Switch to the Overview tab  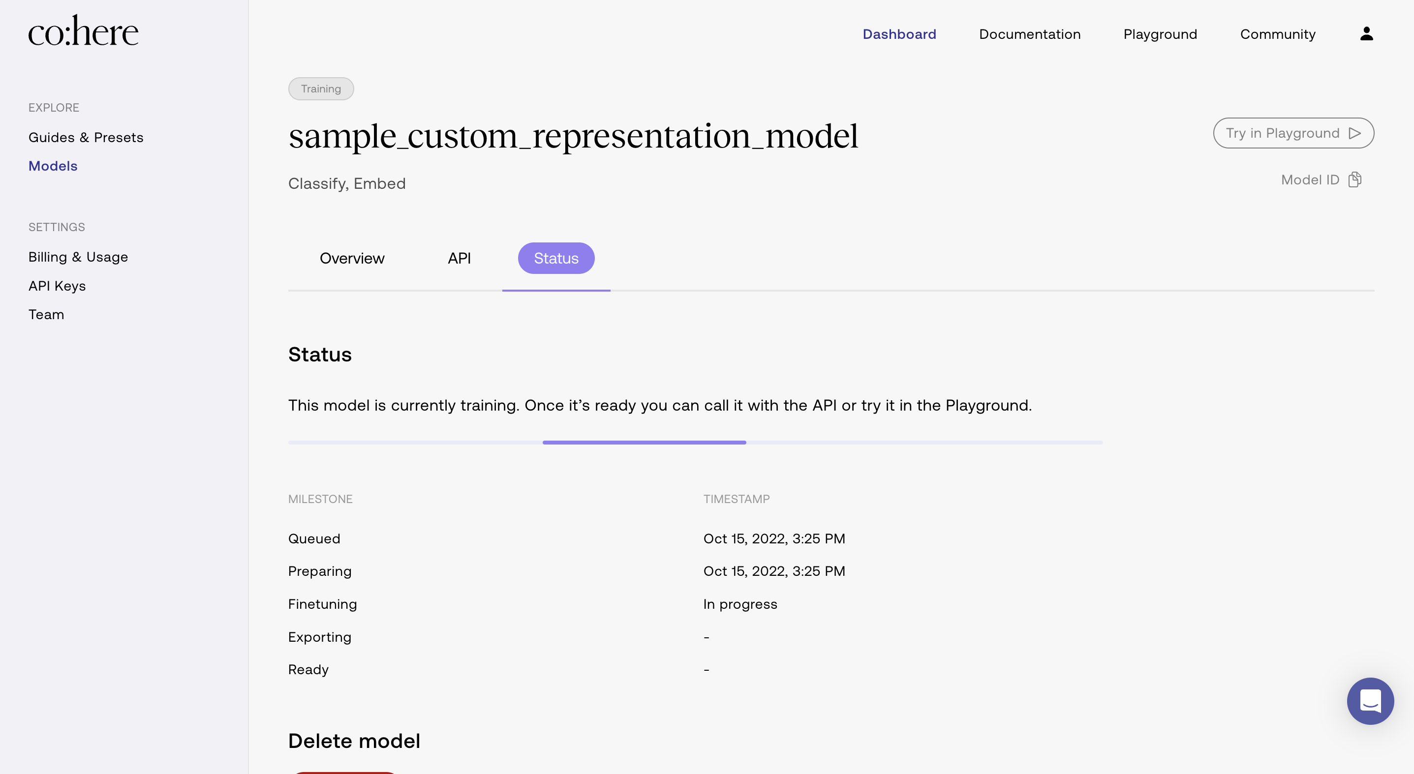pyautogui.click(x=352, y=258)
